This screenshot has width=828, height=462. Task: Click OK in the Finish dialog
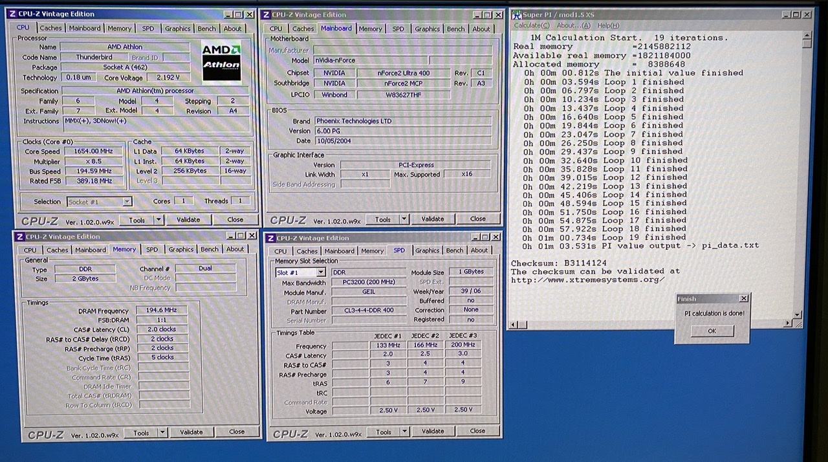point(712,331)
